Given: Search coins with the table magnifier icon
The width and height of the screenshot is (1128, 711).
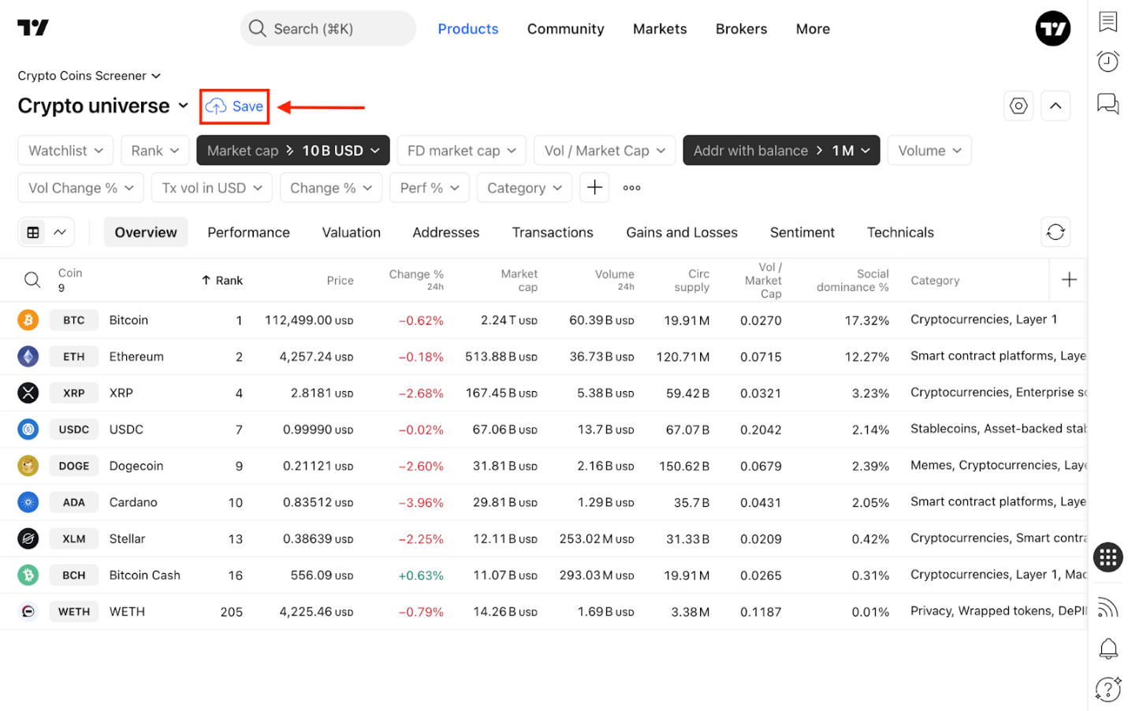Looking at the screenshot, I should [32, 280].
